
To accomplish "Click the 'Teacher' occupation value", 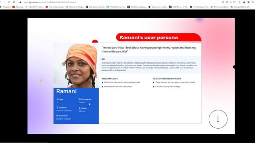I will [x=82, y=102].
